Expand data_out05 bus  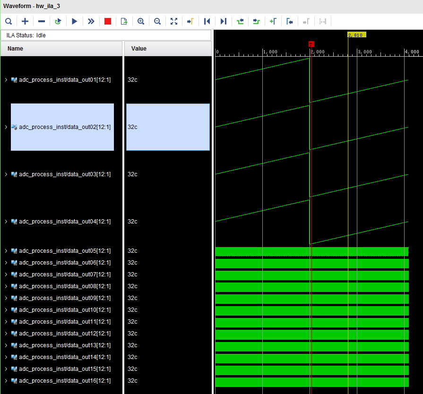6,251
